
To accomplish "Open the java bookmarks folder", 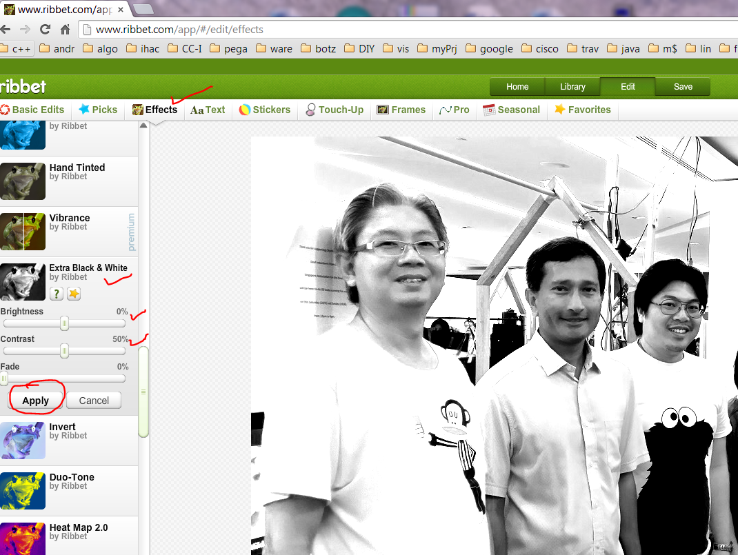I will click(623, 49).
